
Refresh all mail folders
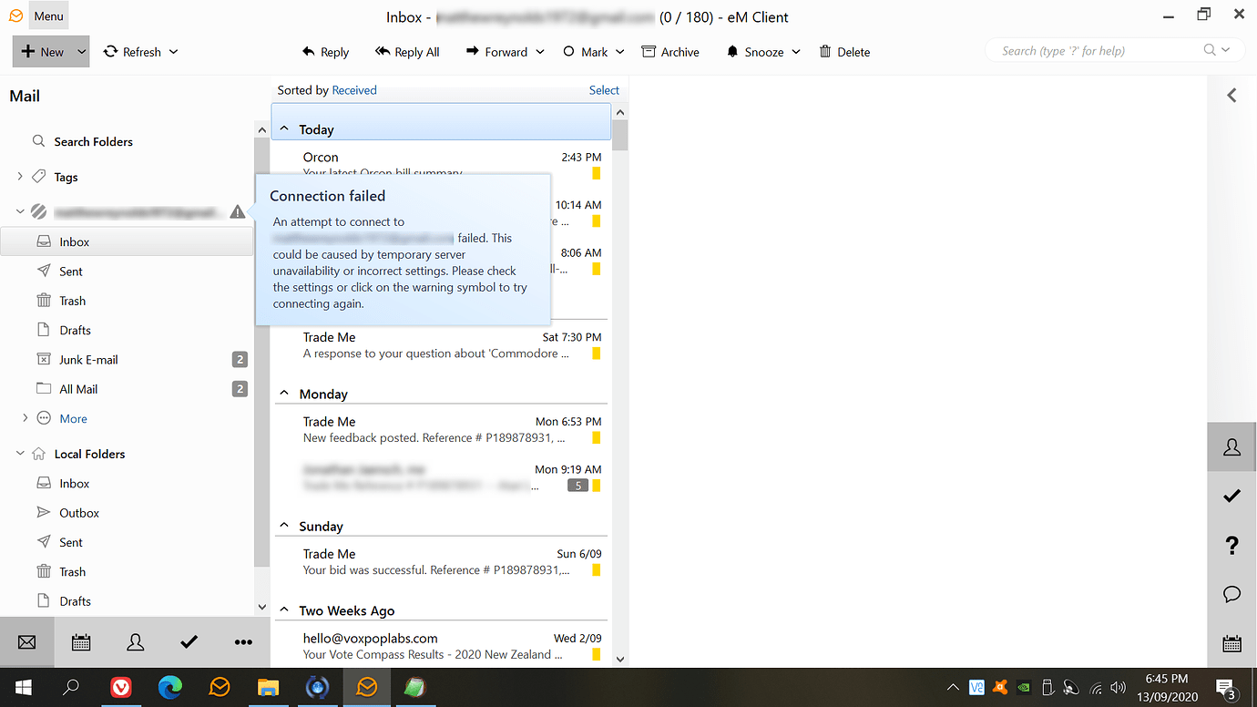pos(133,52)
